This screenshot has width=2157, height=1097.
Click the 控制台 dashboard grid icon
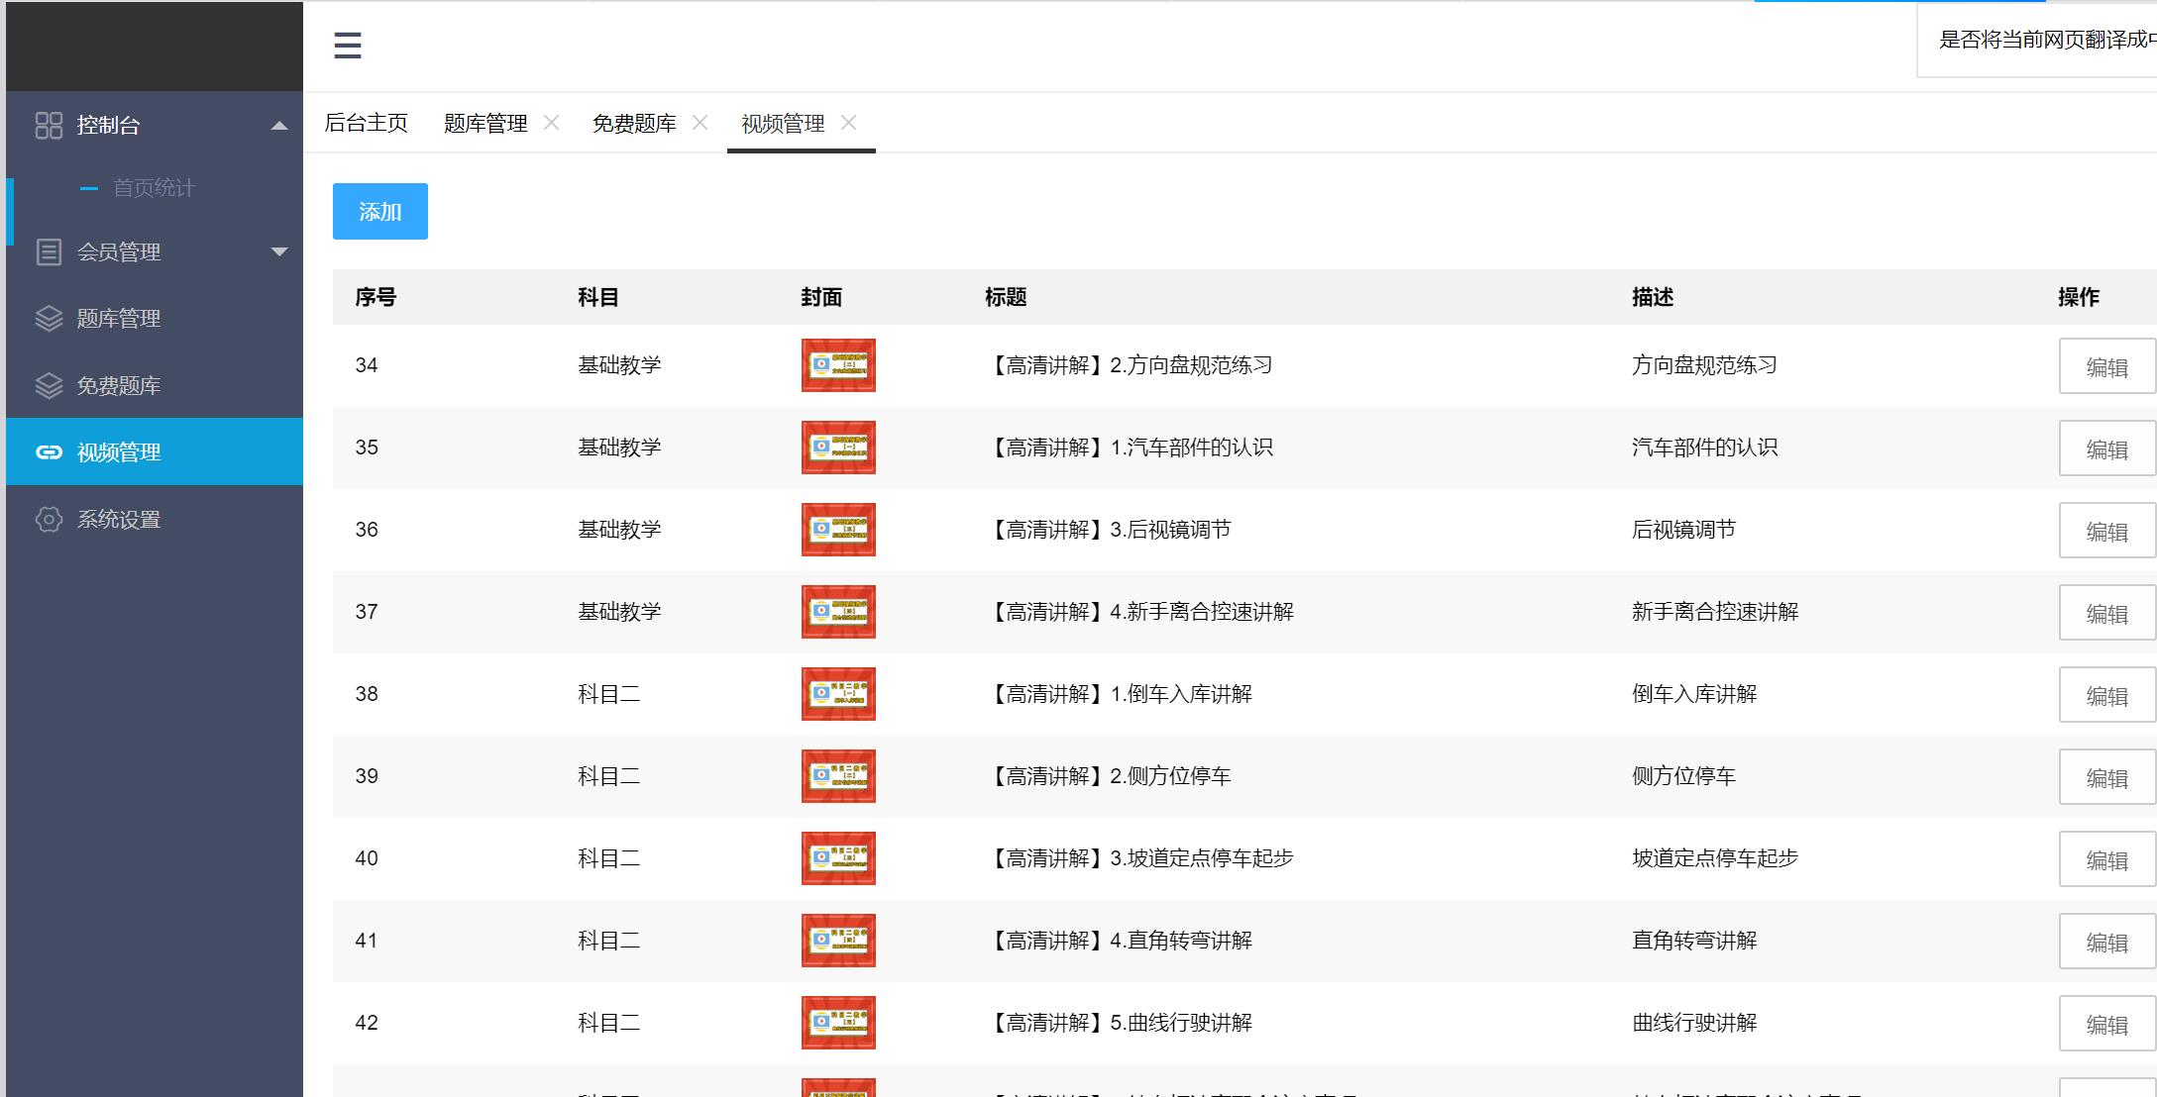coord(49,125)
